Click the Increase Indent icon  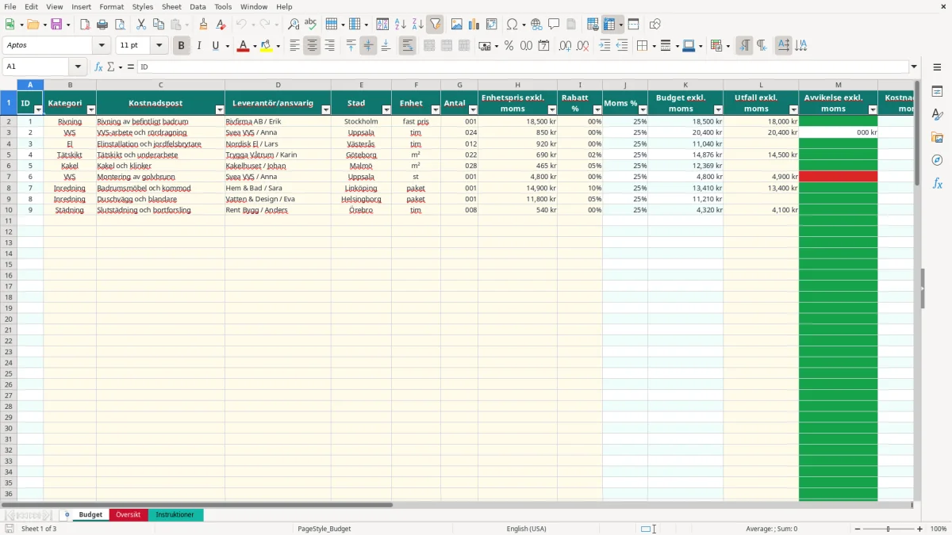click(x=605, y=46)
